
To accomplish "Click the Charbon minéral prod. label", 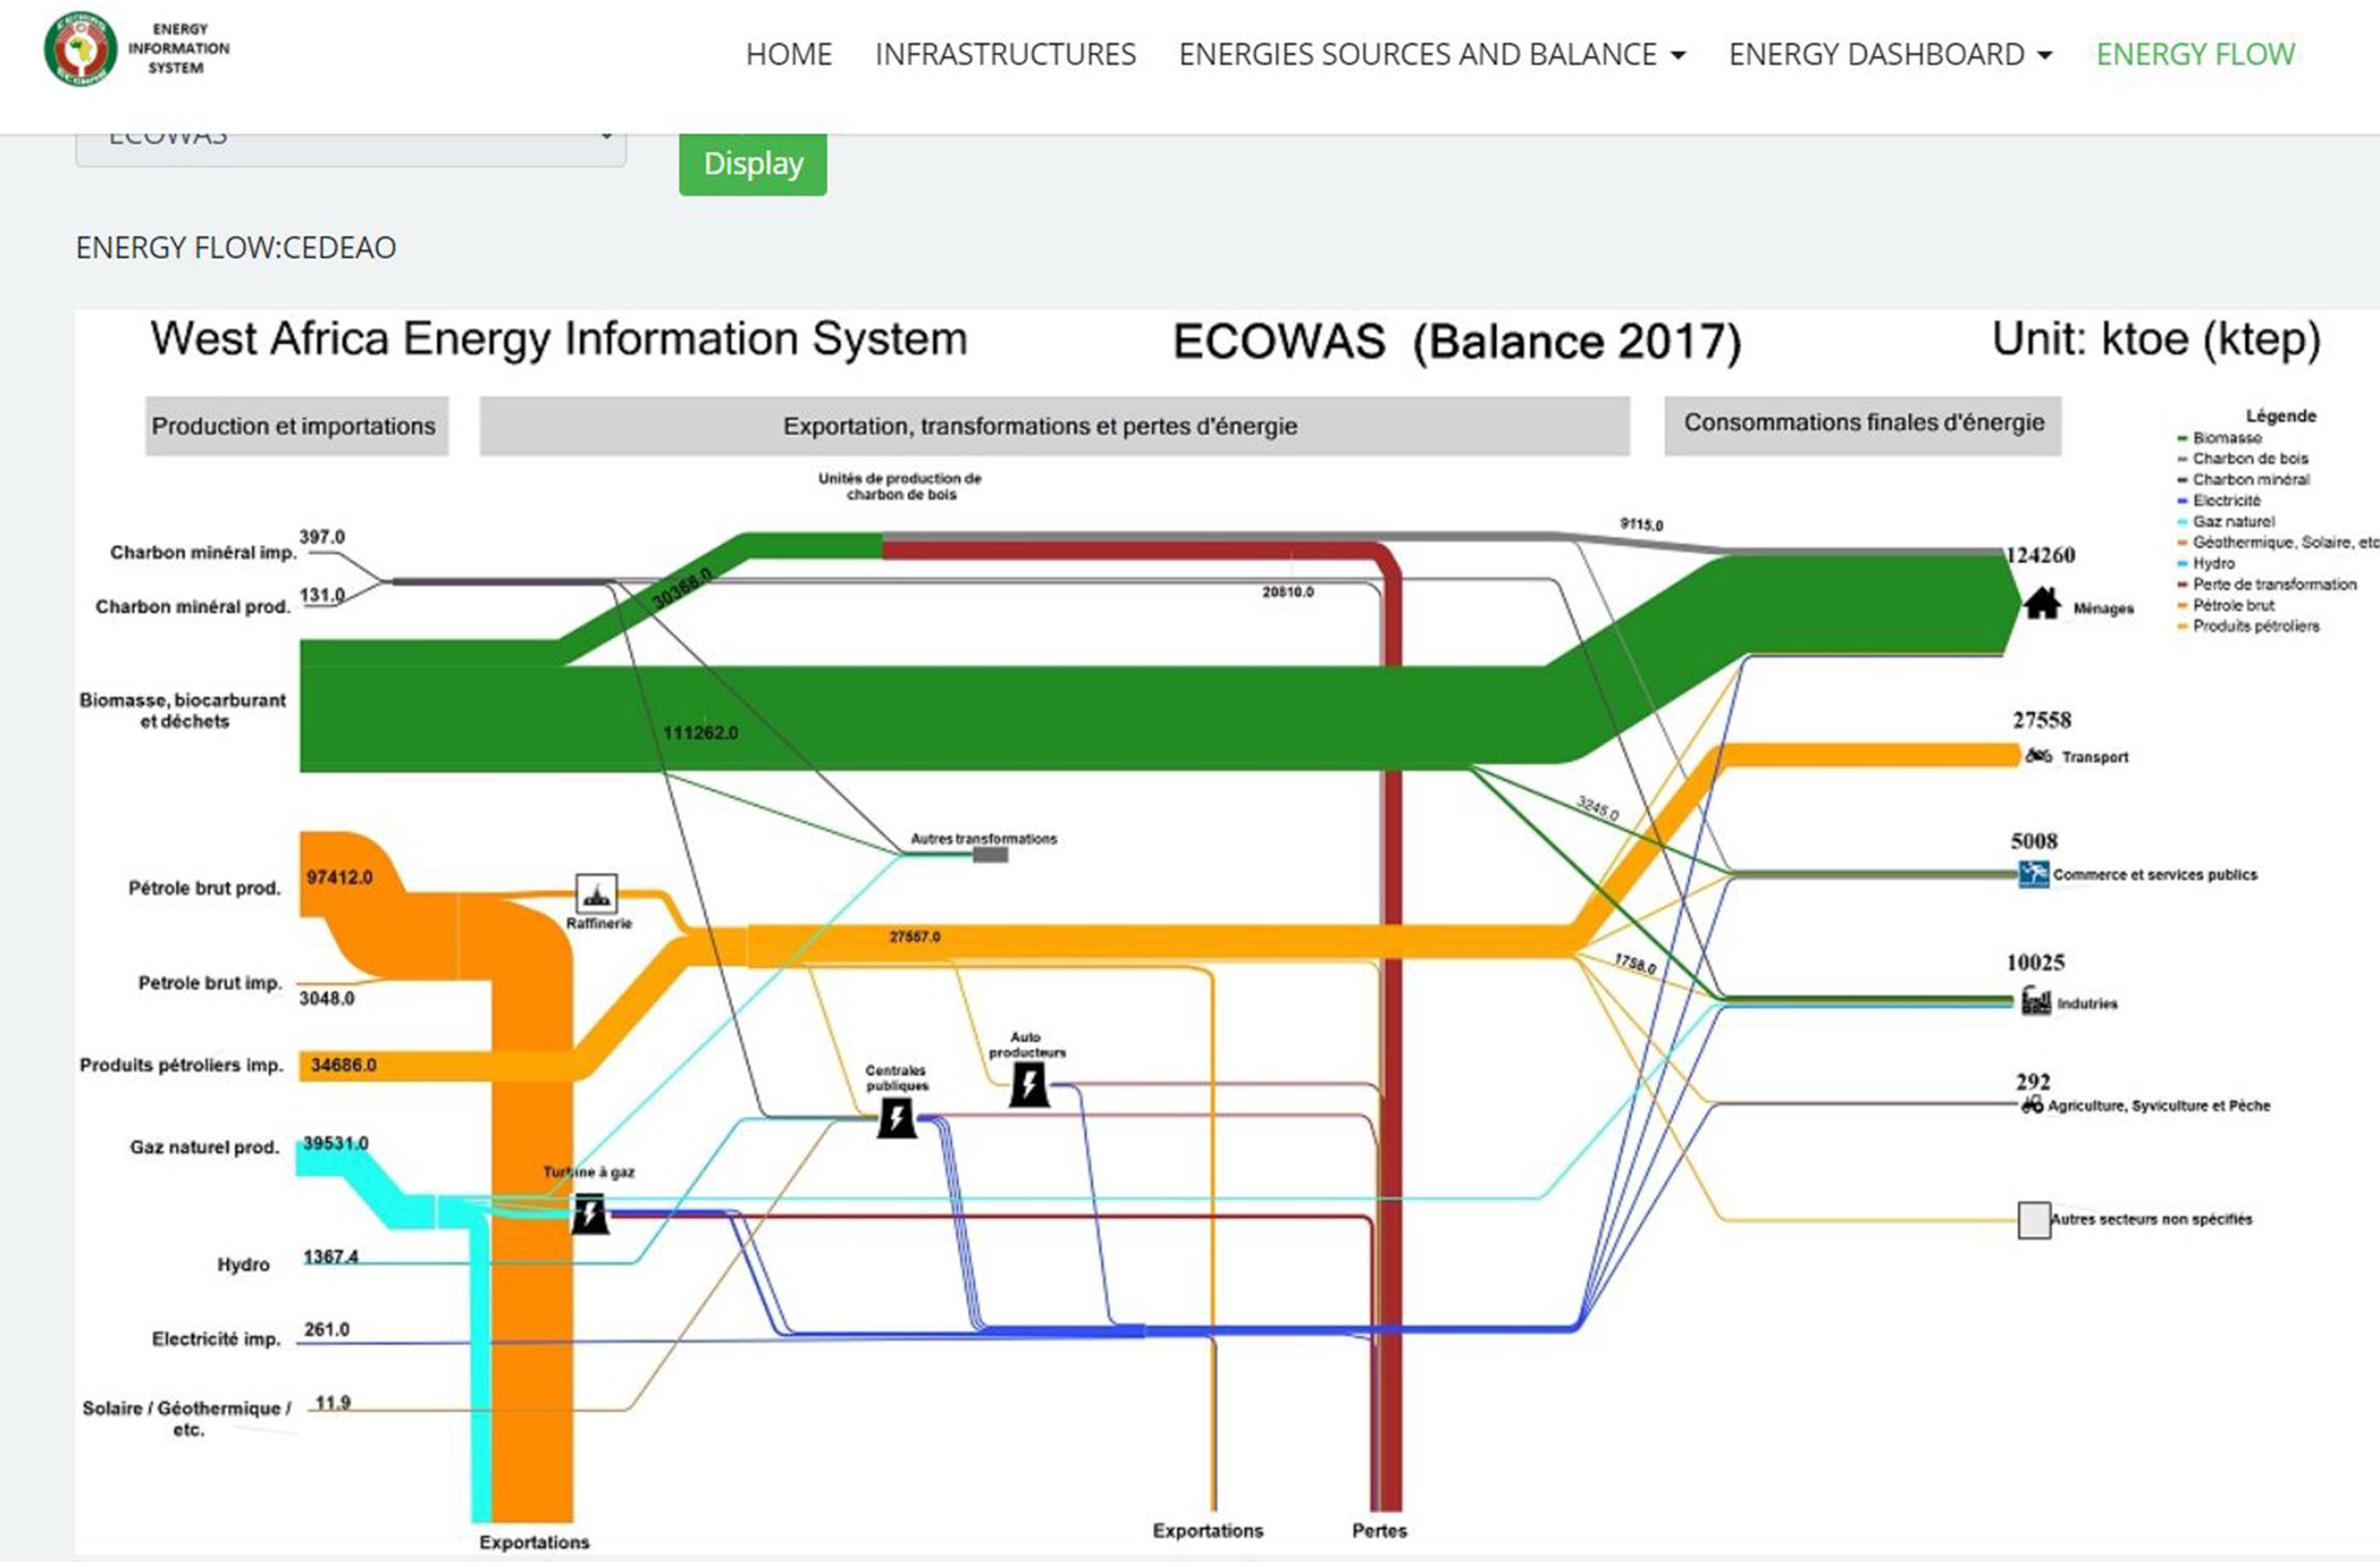I will click(x=193, y=607).
